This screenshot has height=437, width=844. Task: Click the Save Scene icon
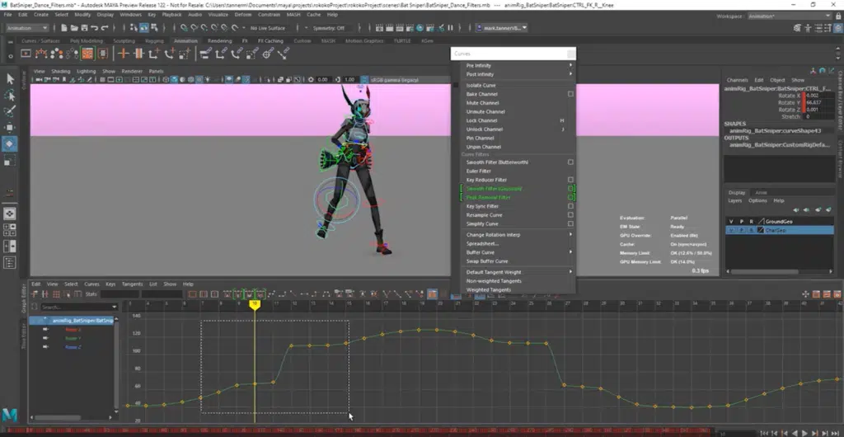(85, 28)
